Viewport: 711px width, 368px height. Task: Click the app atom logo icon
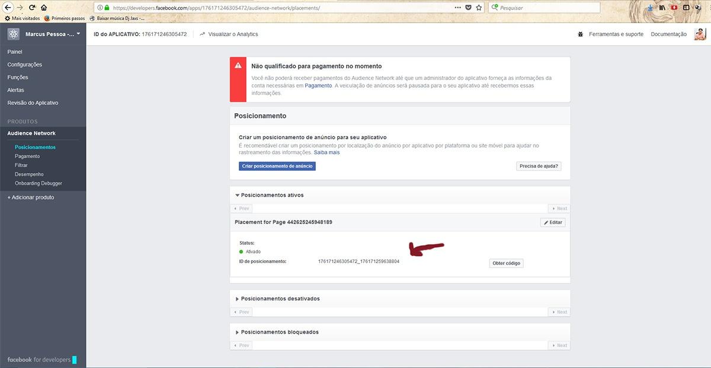pos(13,34)
